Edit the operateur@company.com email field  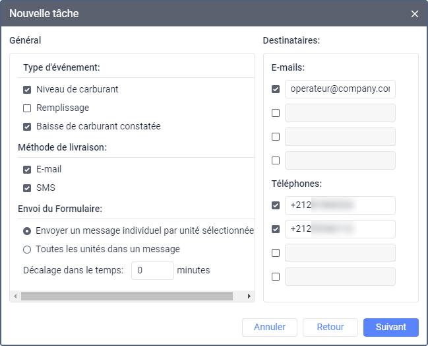pos(340,89)
